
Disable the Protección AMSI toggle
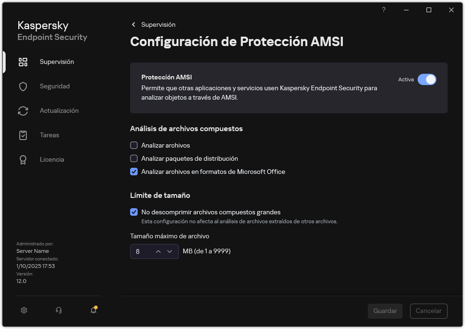coord(427,79)
